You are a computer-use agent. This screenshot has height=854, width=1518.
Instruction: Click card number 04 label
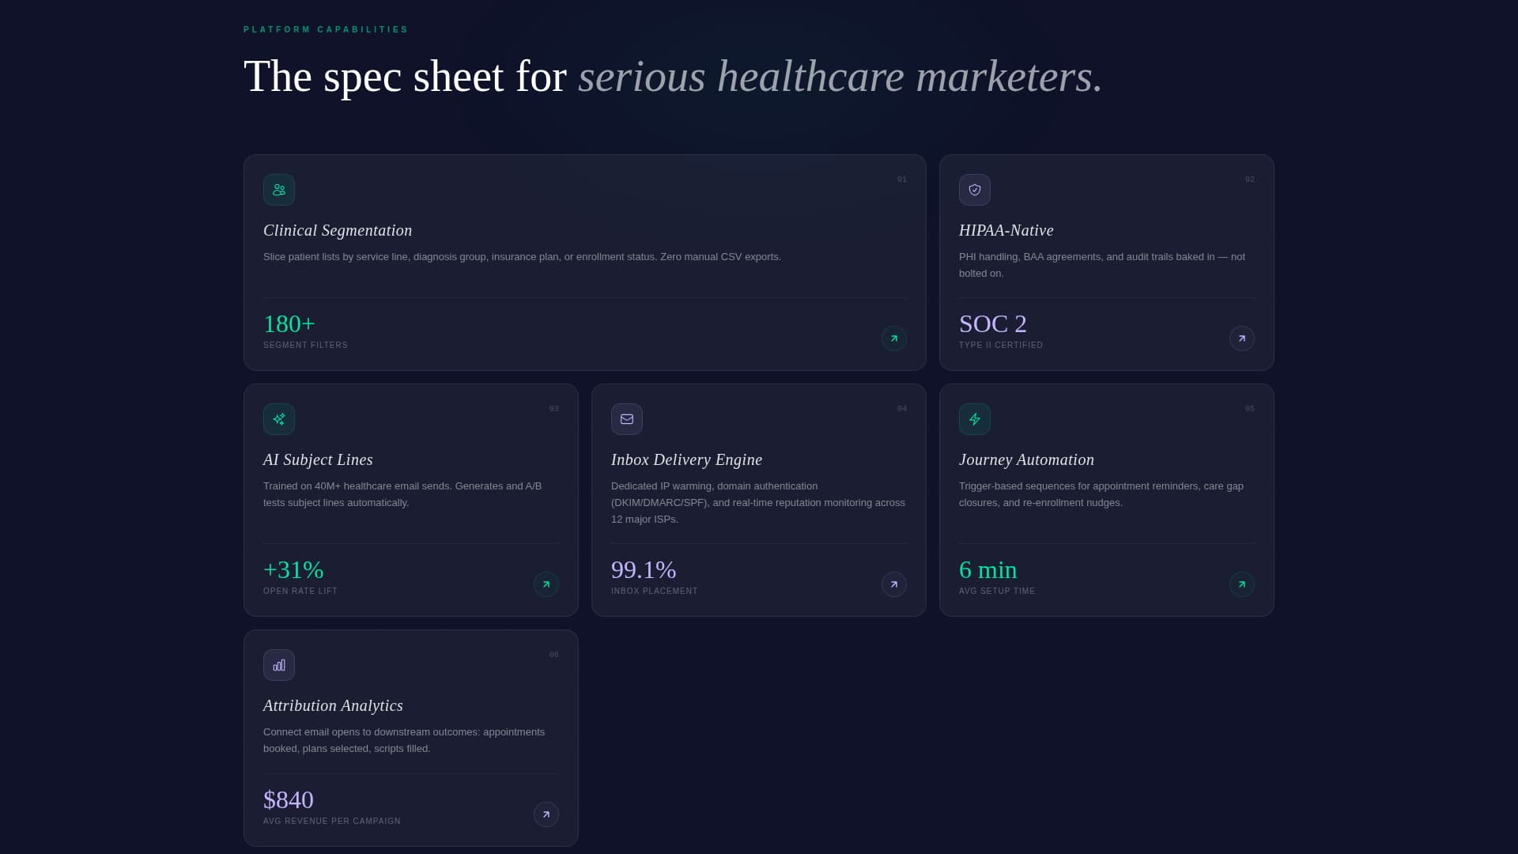[x=902, y=409]
